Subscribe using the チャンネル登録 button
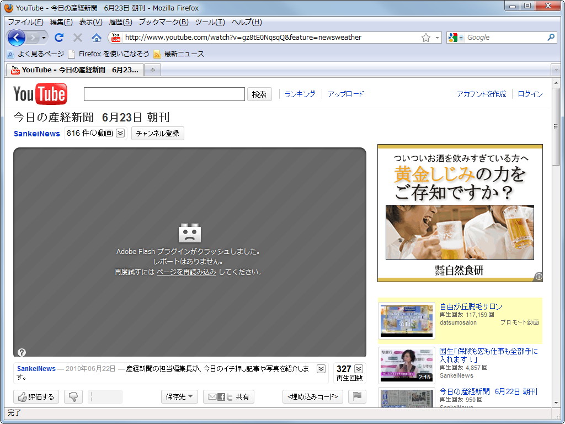565x424 pixels. (x=158, y=134)
